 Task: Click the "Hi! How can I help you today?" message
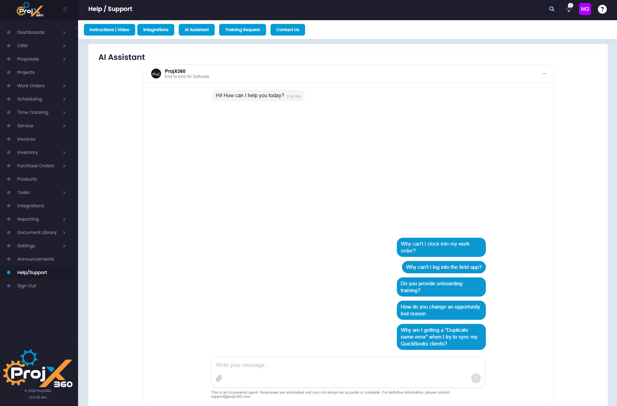tap(258, 96)
